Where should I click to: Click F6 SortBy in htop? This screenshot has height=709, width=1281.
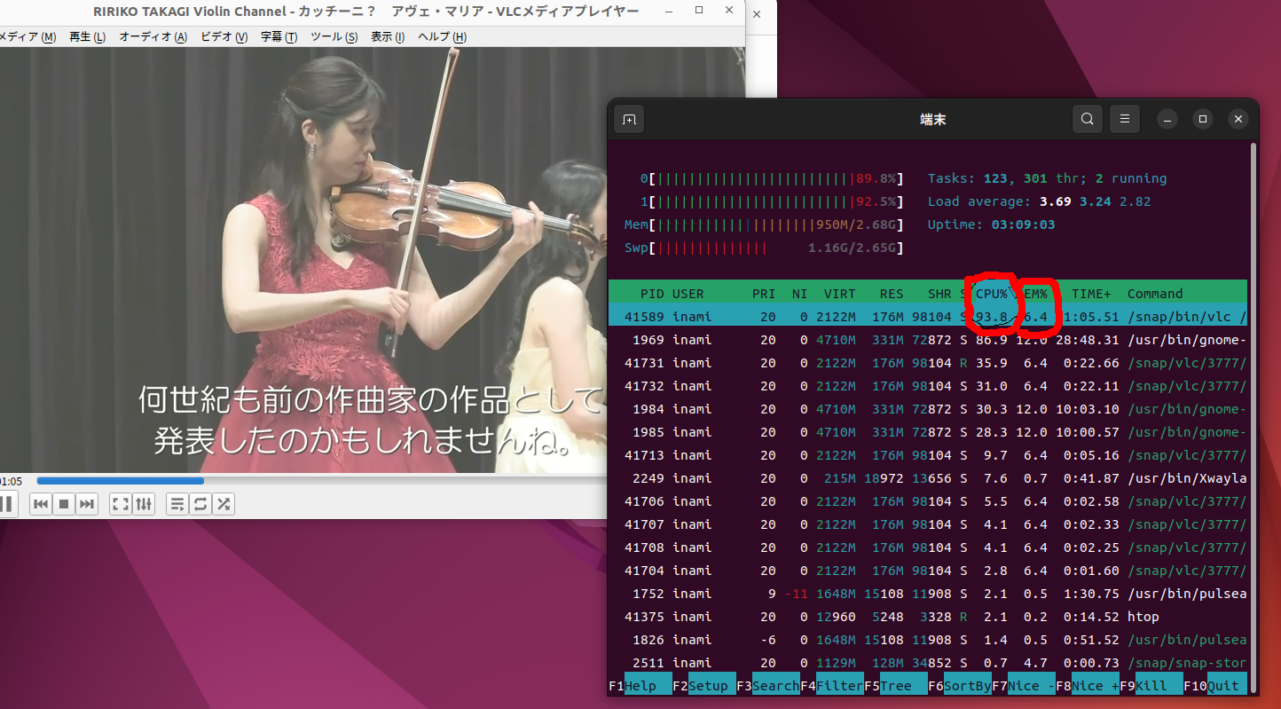[960, 686]
